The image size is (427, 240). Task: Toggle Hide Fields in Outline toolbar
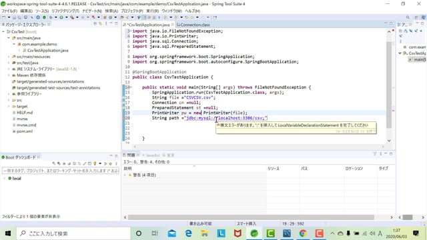point(411,31)
